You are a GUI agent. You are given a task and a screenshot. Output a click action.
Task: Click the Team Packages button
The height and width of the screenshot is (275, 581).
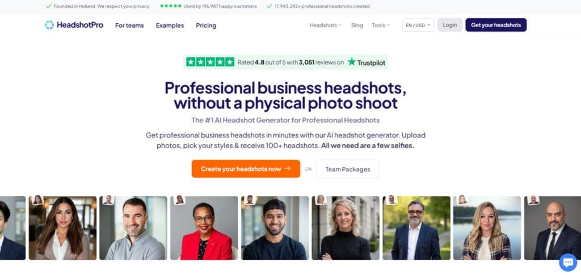tap(348, 169)
